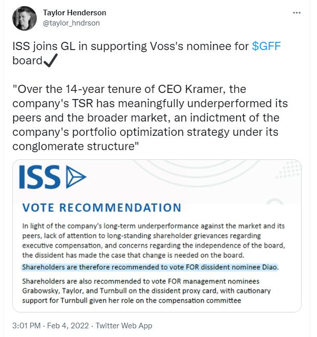Screen dimensions: 317x337
Task: Click Taylor Henderson's profile avatar
Action: pyautogui.click(x=24, y=18)
